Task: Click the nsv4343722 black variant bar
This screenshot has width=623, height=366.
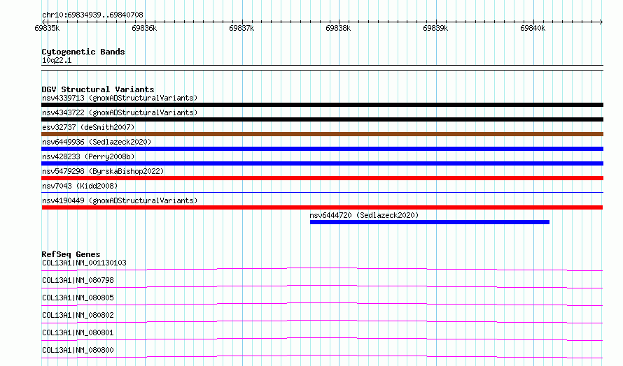Action: 322,119
